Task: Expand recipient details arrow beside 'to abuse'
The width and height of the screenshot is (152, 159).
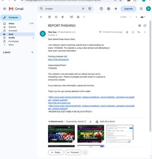Action: [x=57, y=35]
